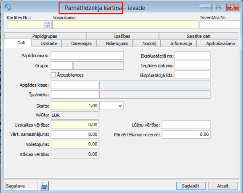Click the application logo icon in title bar
This screenshot has height=193, width=243.
[x=8, y=7]
